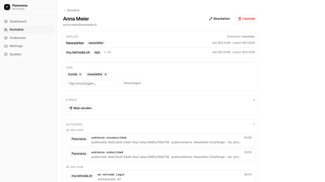
Task: Click the Kontakte breadcrumb link
Action: tap(73, 10)
